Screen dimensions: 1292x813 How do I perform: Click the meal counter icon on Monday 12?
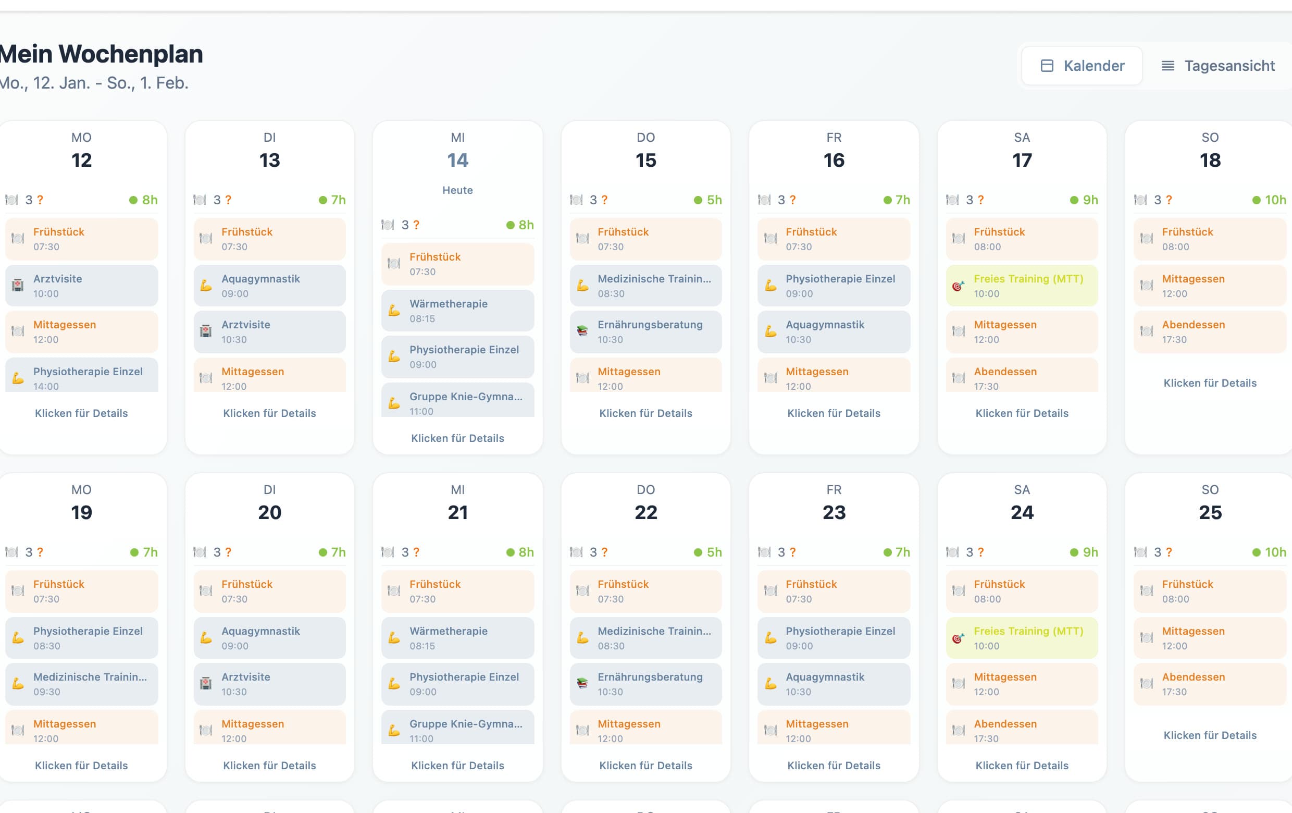11,200
